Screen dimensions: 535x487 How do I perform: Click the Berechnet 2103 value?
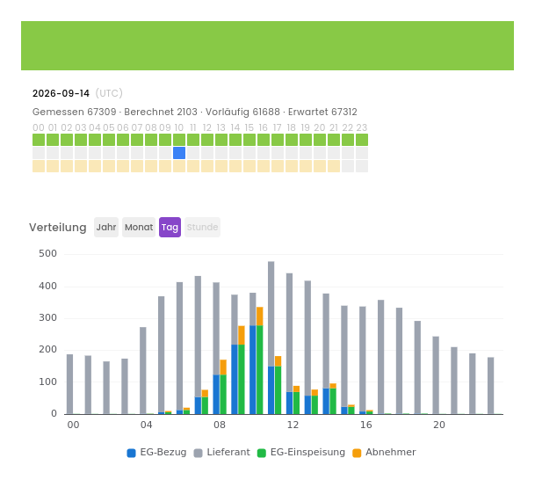coord(161,112)
